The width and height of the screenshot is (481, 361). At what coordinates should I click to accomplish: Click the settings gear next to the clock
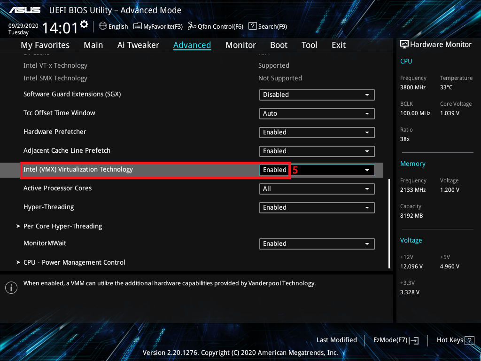pos(84,24)
